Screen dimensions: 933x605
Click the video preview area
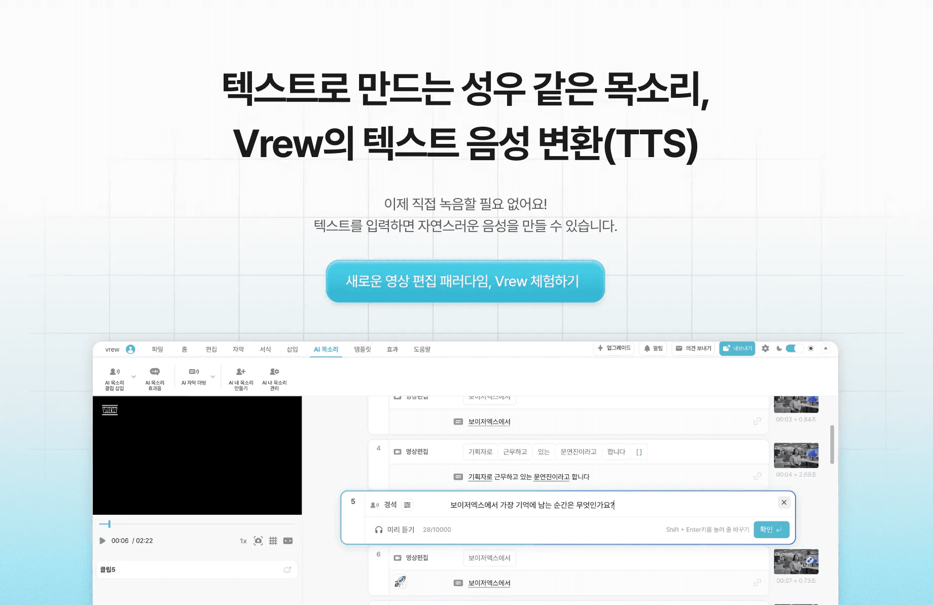[197, 456]
